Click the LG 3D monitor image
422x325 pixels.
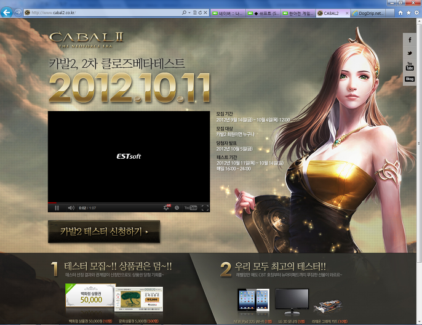click(292, 302)
